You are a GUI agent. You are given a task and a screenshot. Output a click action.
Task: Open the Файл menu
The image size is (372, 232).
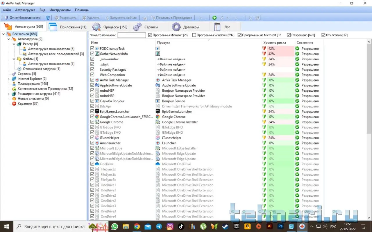[7, 10]
